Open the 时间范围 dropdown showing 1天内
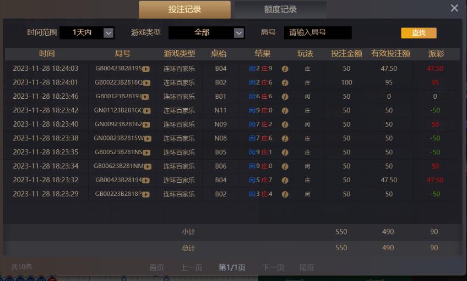 87,32
